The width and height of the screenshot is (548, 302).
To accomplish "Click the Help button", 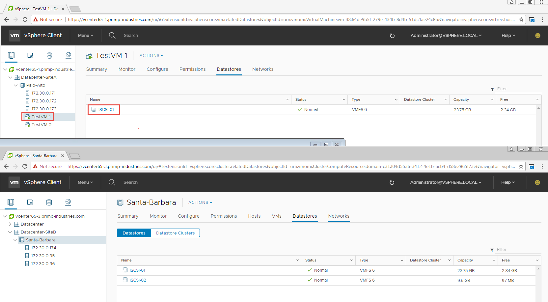I will pos(508,35).
